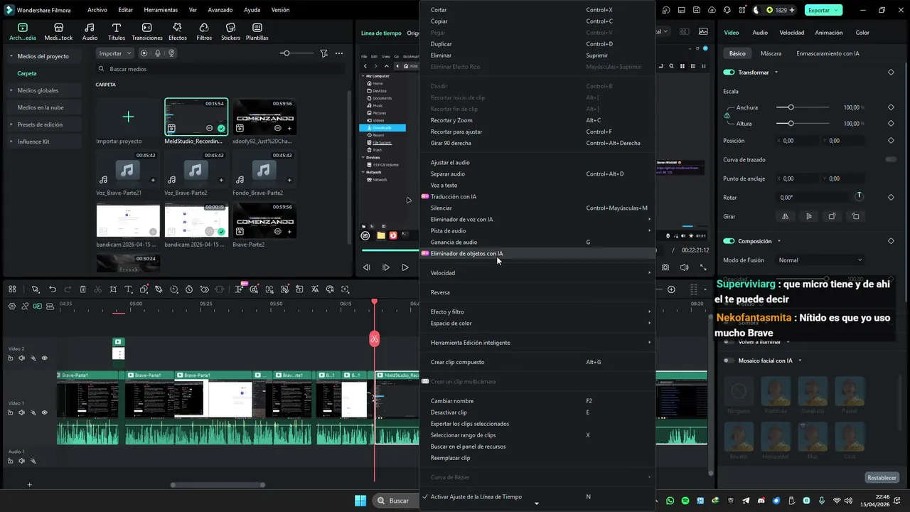Toggle the Transformar switch
910x512 pixels.
click(729, 73)
